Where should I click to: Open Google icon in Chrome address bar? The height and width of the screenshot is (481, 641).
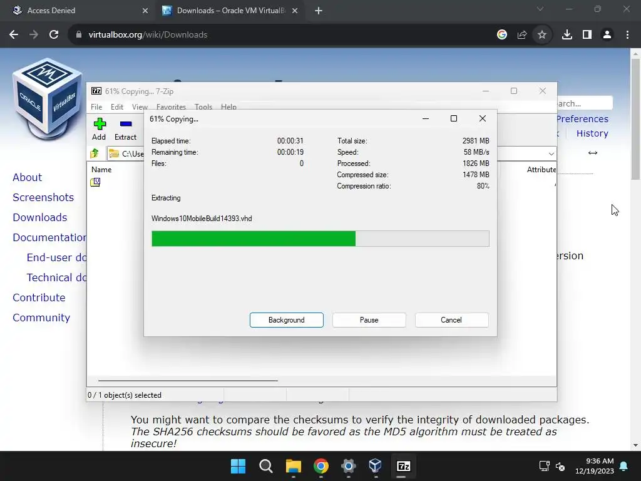coord(502,35)
